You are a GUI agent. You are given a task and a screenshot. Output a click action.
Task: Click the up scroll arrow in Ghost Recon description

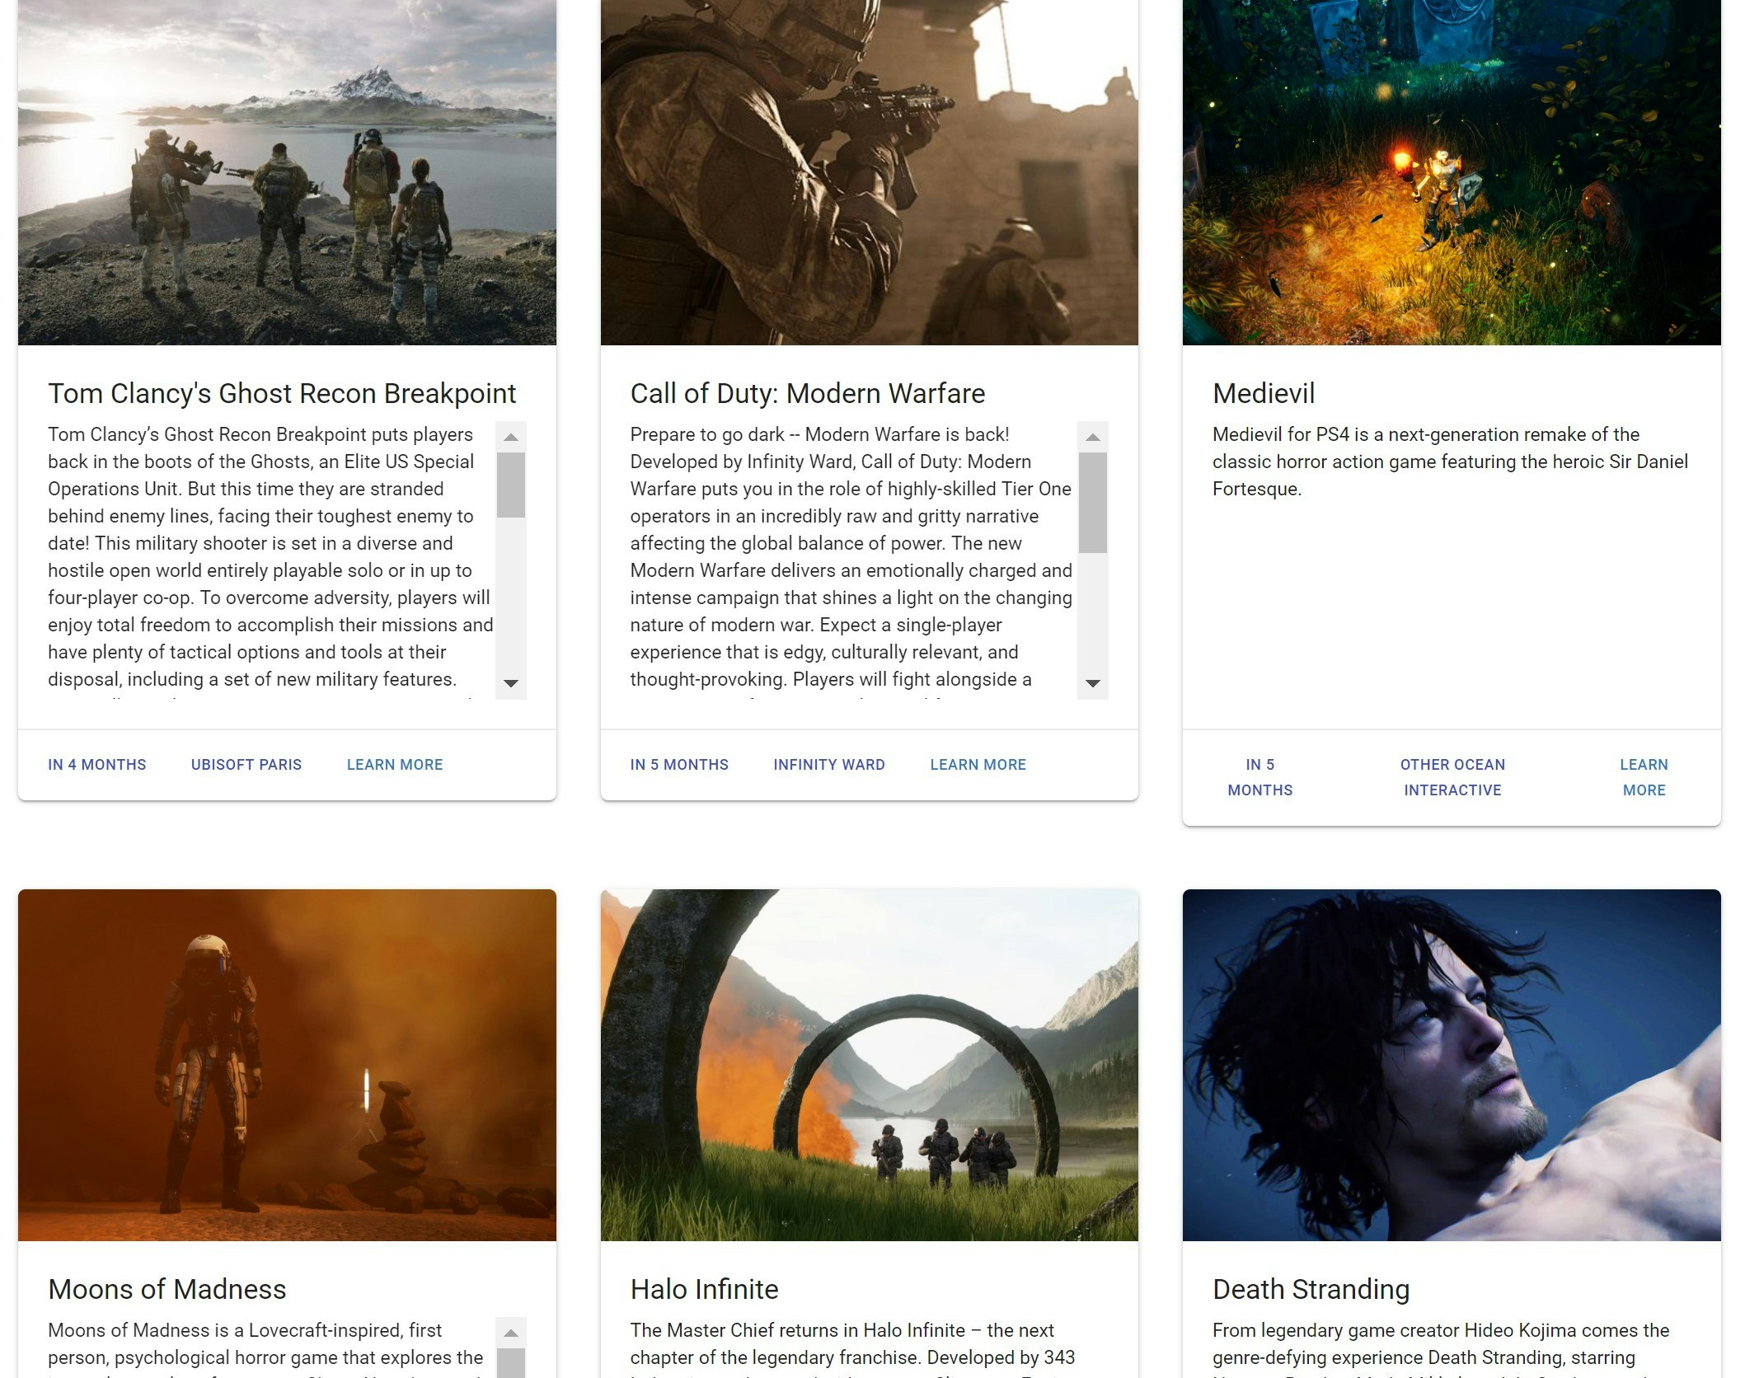point(510,436)
